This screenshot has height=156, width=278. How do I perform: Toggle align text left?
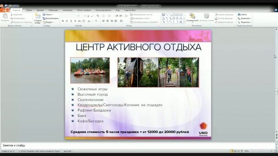(x=103, y=21)
